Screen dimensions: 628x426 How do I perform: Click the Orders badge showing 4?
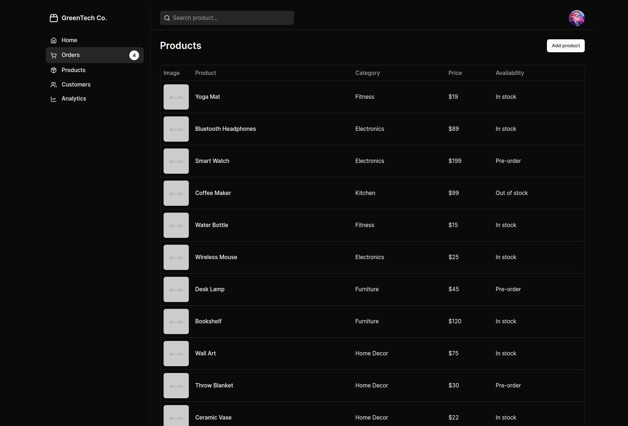pos(134,55)
